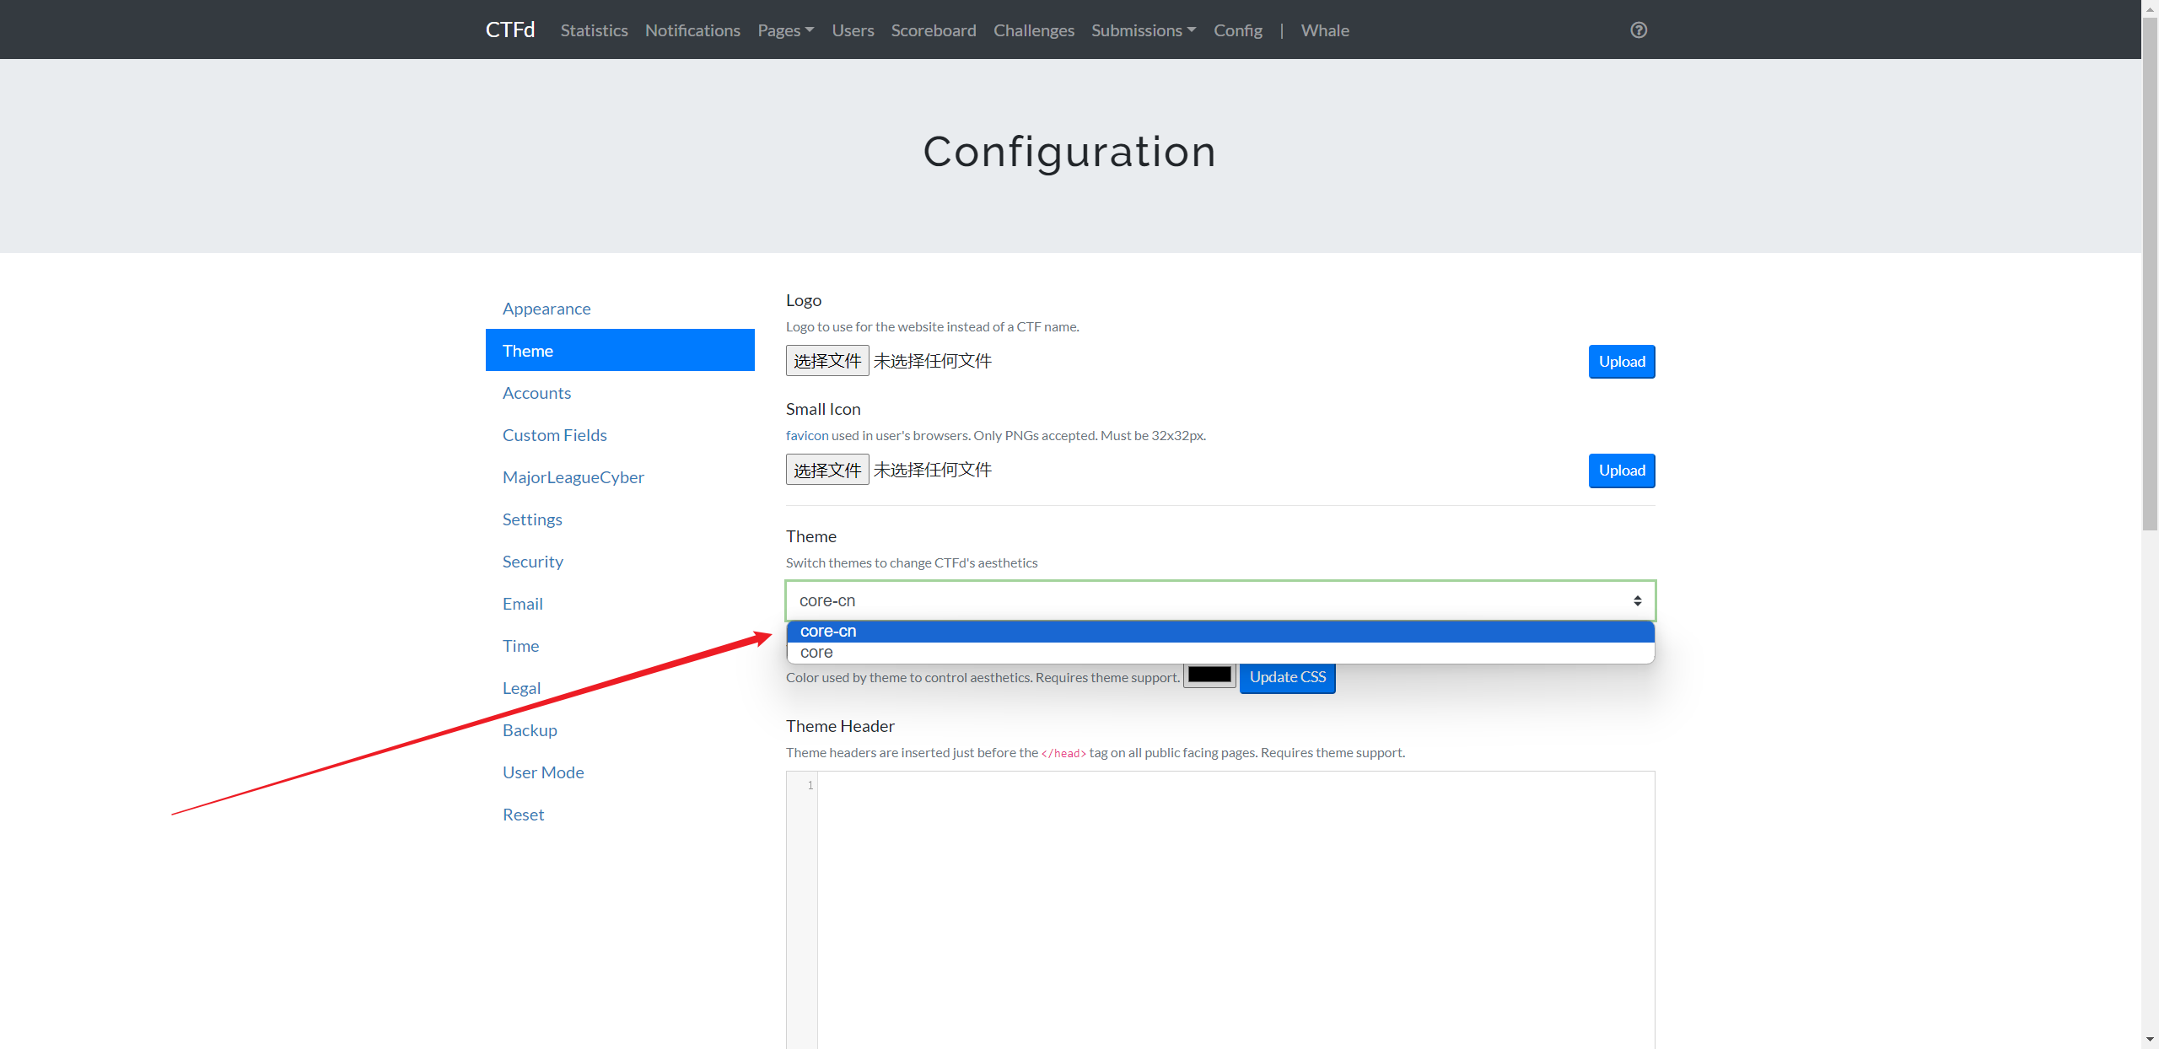Click into the Theme Header code editor
The height and width of the screenshot is (1049, 2159).
point(1236,910)
